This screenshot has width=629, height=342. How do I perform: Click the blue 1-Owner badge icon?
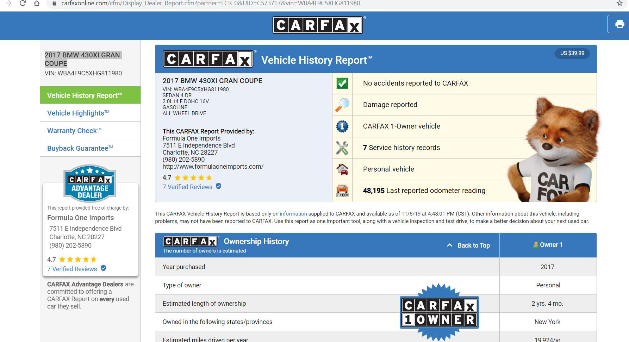[342, 126]
